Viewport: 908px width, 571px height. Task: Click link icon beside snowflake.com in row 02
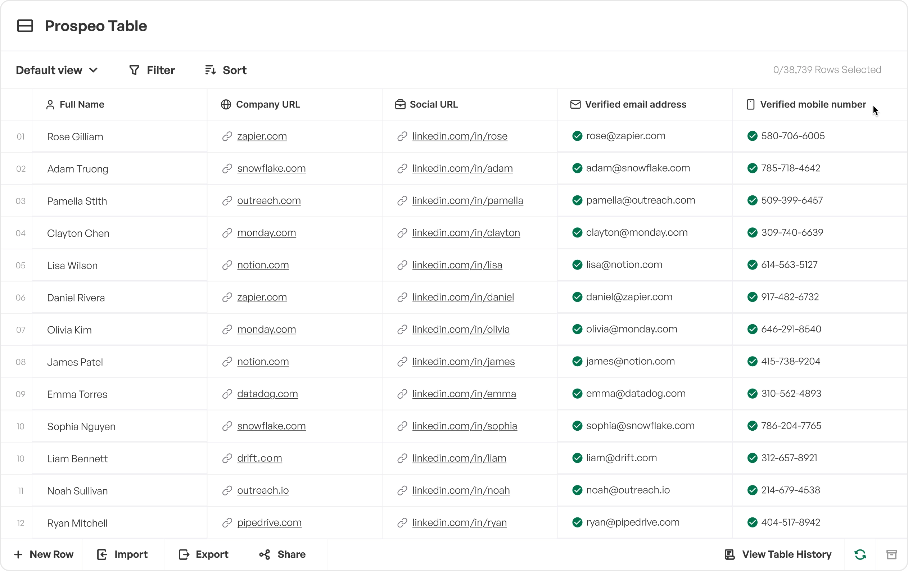[227, 168]
